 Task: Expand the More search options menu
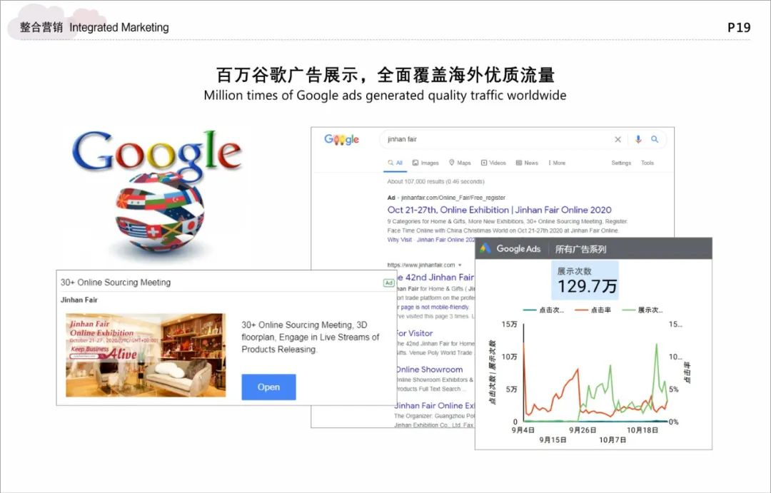tap(557, 163)
